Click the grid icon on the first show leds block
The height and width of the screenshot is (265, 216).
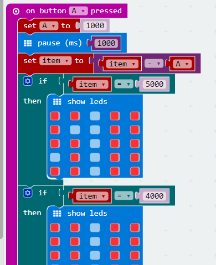(57, 102)
